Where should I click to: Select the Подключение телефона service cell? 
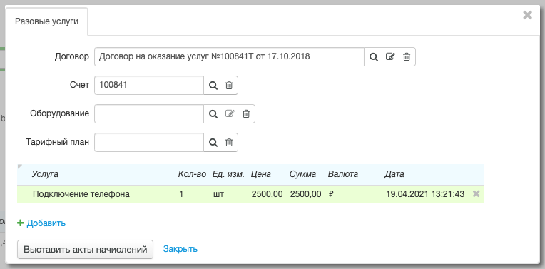pos(81,194)
